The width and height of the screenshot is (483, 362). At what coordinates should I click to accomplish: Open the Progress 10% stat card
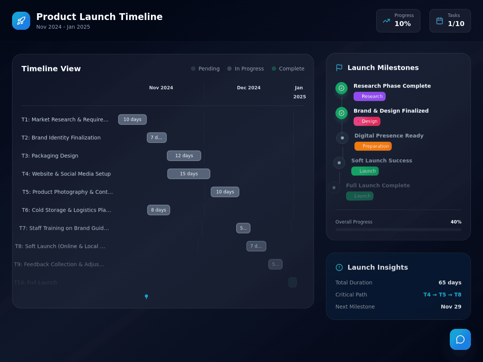point(398,21)
